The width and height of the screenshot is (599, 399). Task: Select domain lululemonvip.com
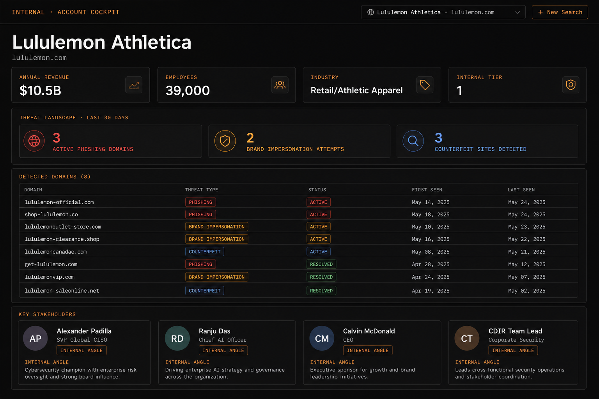click(x=50, y=277)
